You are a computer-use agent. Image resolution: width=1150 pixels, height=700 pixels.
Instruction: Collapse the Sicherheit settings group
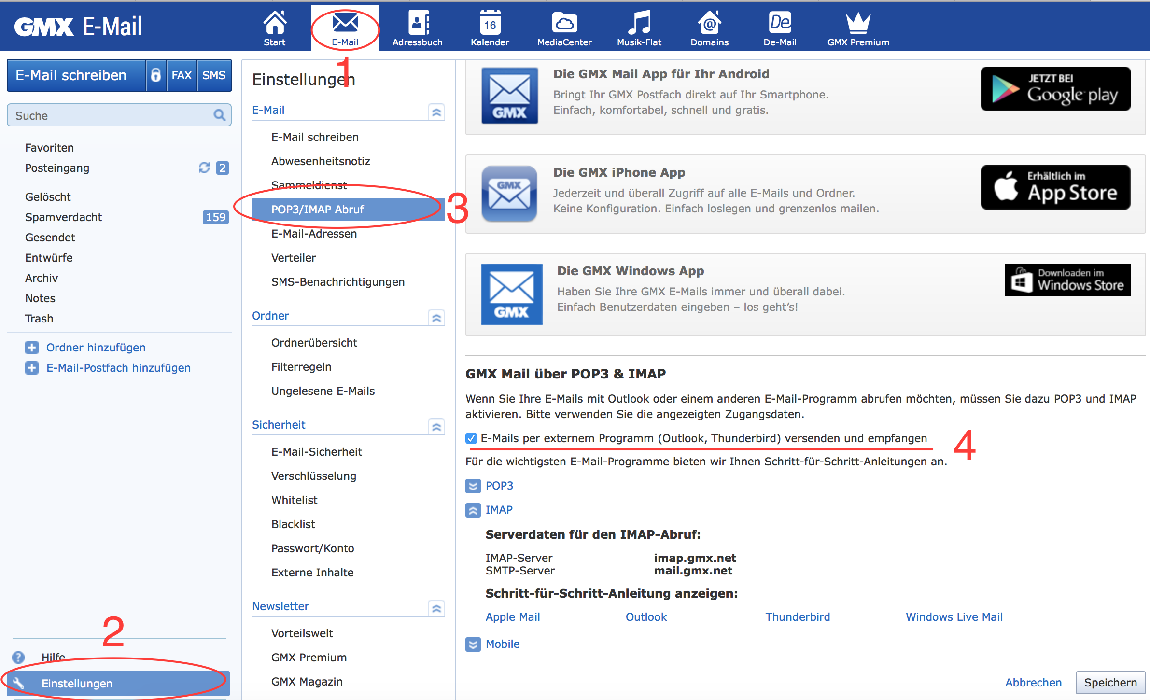pyautogui.click(x=436, y=426)
